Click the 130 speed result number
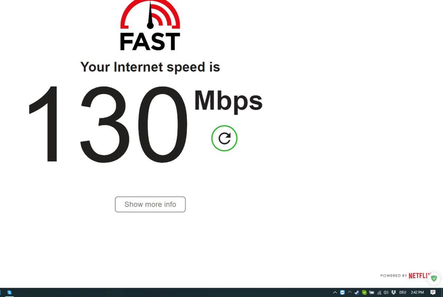This screenshot has height=297, width=443. coord(108,125)
